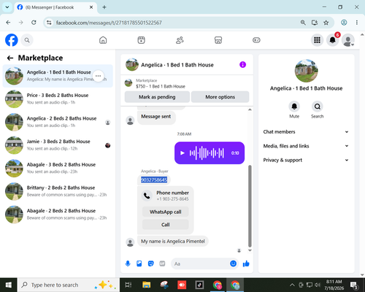The width and height of the screenshot is (365, 292).
Task: Send a thumbs-up like
Action: tap(246, 264)
